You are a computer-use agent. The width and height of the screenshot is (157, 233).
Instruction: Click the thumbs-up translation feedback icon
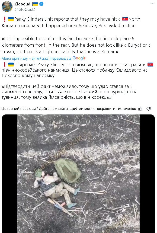(x=140, y=109)
